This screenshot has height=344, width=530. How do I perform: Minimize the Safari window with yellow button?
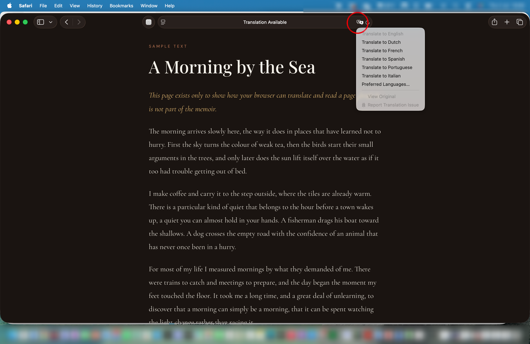17,22
